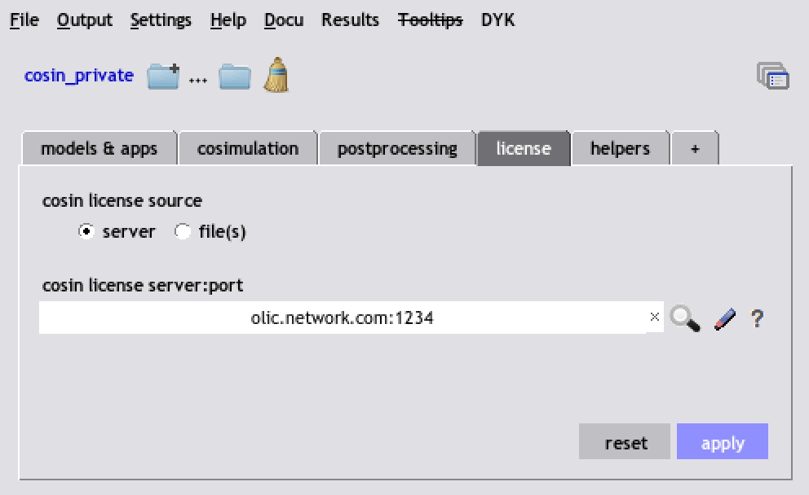Open the plus tab to add
The width and height of the screenshot is (809, 495).
point(695,148)
